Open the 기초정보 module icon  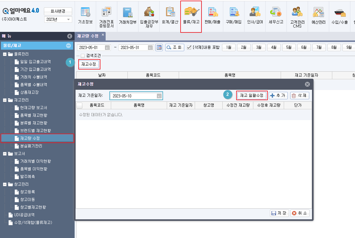click(85, 16)
